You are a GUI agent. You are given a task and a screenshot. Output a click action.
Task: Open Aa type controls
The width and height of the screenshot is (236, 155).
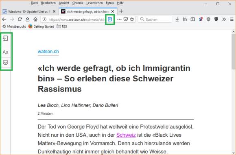click(5, 52)
